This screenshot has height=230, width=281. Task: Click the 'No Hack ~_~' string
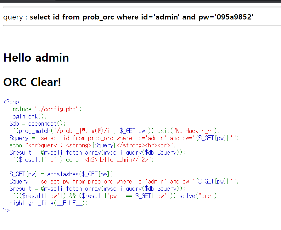pyautogui.click(x=194, y=131)
